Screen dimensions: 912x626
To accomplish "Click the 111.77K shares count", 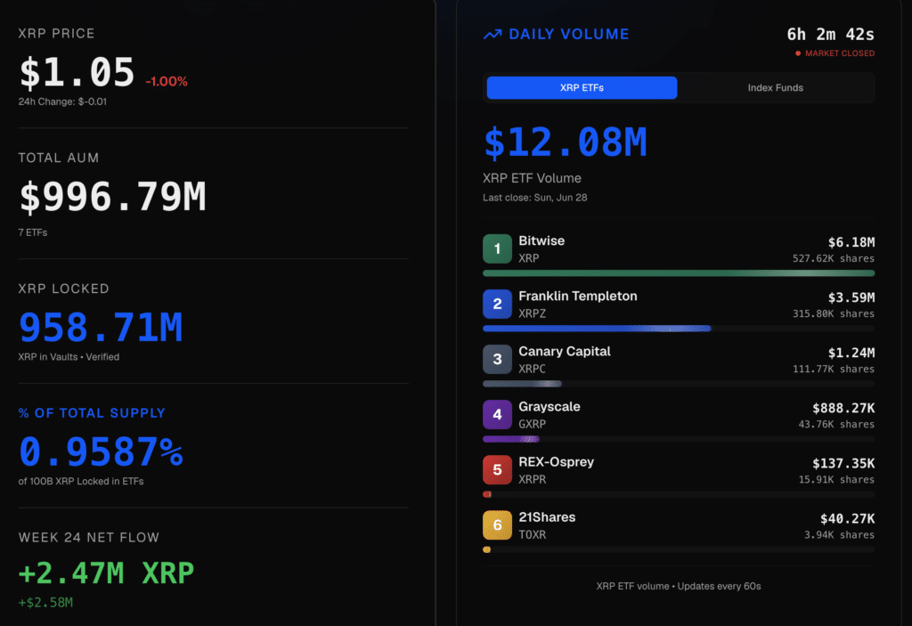I will [x=834, y=369].
